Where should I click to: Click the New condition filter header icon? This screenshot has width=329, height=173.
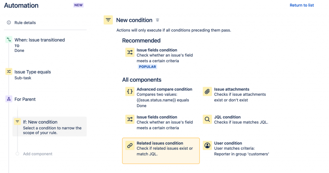(x=108, y=20)
